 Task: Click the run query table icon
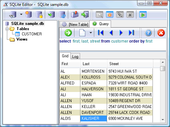tap(143, 14)
